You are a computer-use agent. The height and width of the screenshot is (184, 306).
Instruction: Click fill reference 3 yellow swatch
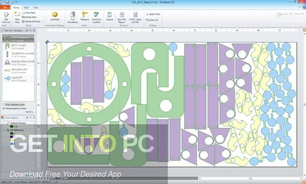point(11,140)
